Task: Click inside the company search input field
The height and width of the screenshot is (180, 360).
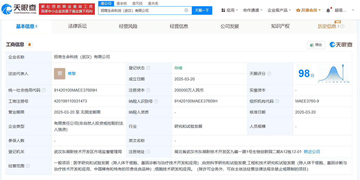Action: [x=143, y=10]
